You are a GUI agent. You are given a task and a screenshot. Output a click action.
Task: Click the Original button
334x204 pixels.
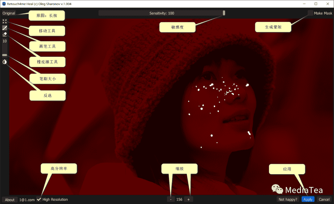[9, 13]
